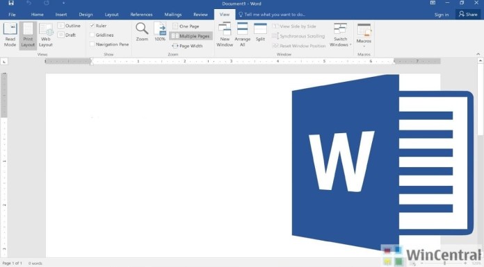Viewport: 484px width, 267px height.
Task: Choose Page Width zoom
Action: 187,46
